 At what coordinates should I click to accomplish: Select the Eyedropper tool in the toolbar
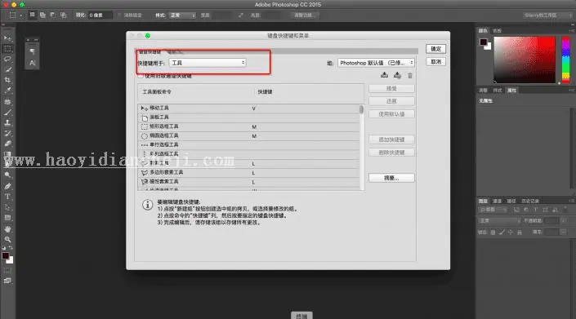click(x=7, y=91)
